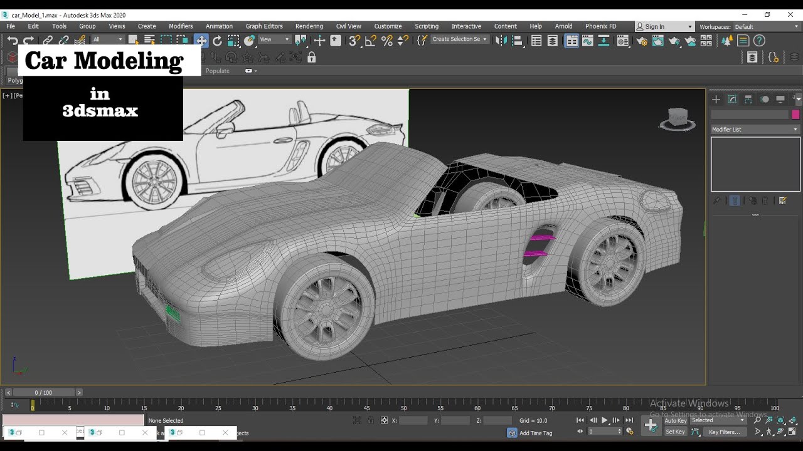The height and width of the screenshot is (451, 803).
Task: Open the Material Editor
Action: (623, 41)
